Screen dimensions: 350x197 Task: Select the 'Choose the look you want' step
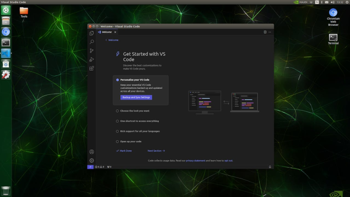click(135, 111)
